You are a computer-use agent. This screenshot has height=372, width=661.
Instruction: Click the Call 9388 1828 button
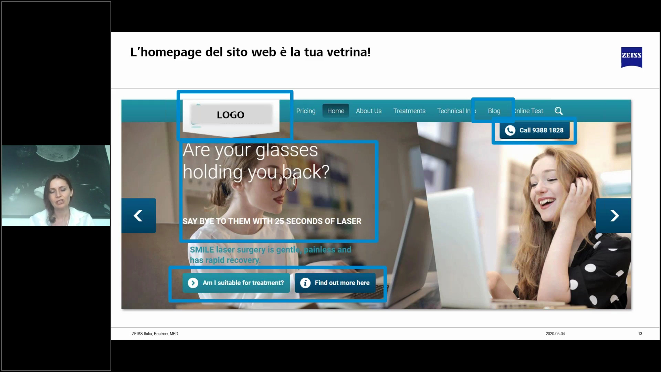(x=534, y=130)
